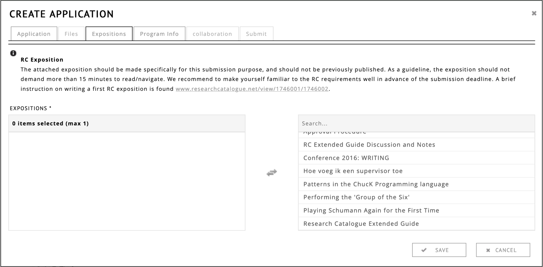Open the researchcatalogue.net instruction link

pos(252,89)
